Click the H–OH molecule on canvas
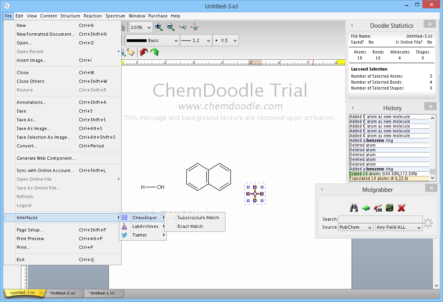The height and width of the screenshot is (302, 443). (153, 187)
